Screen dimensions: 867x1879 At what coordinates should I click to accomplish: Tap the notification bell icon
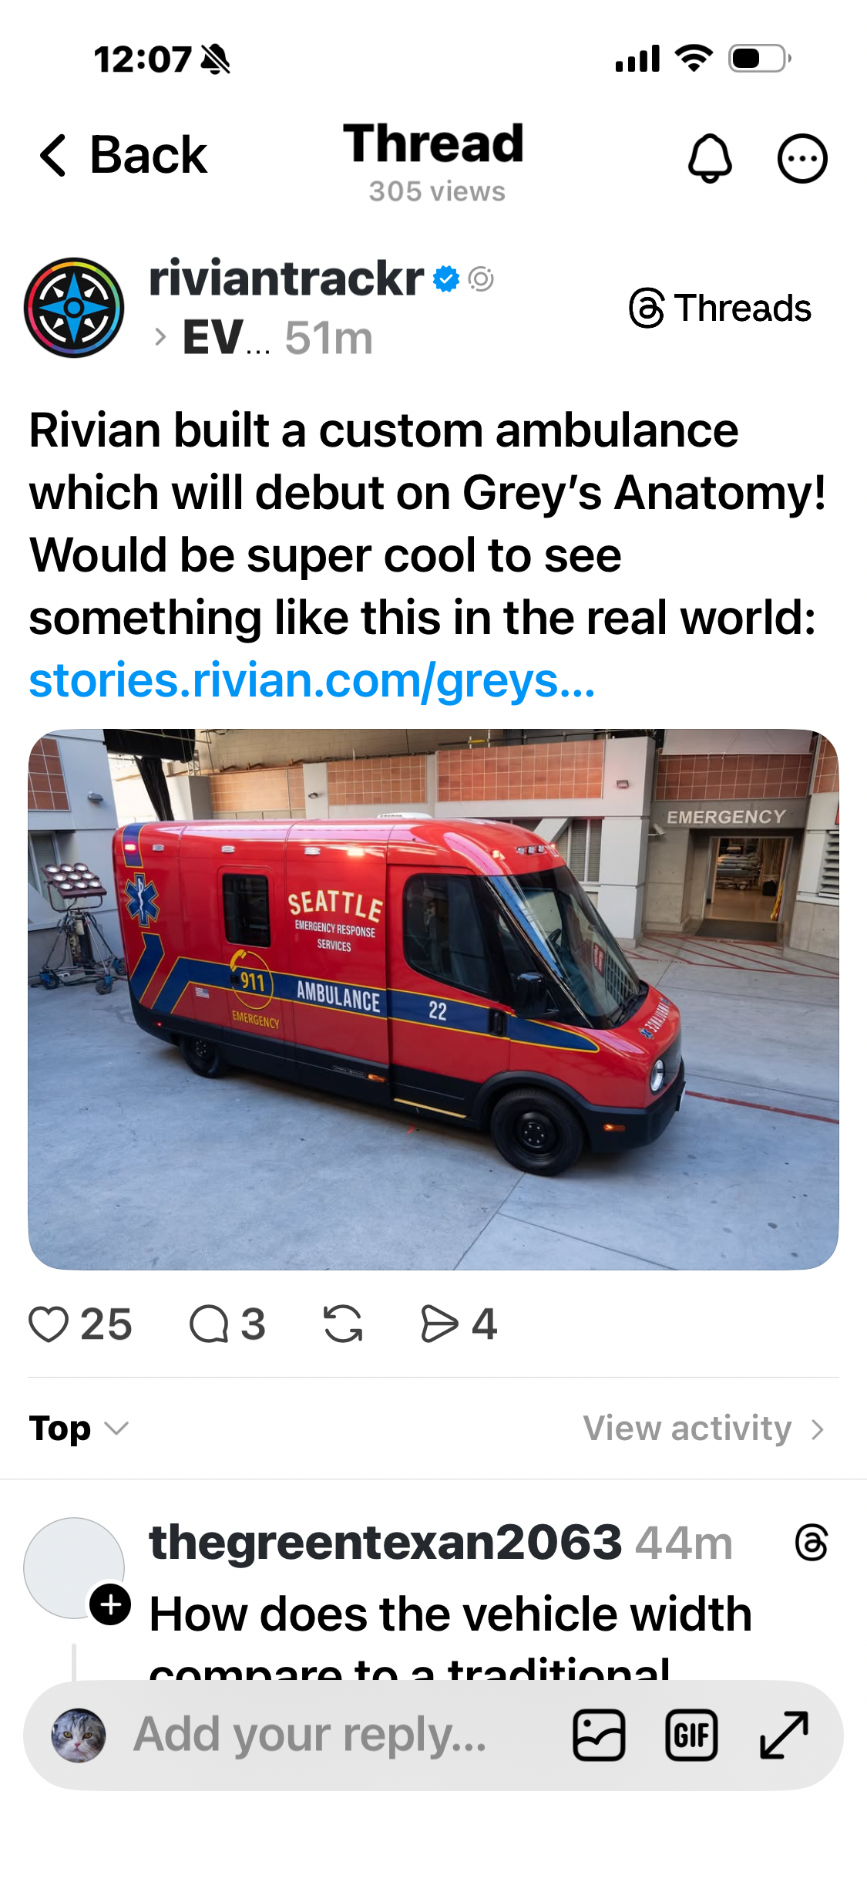click(710, 158)
